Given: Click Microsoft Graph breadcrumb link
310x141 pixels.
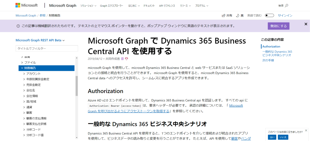Looking at the screenshot, I should pyautogui.click(x=26, y=15).
